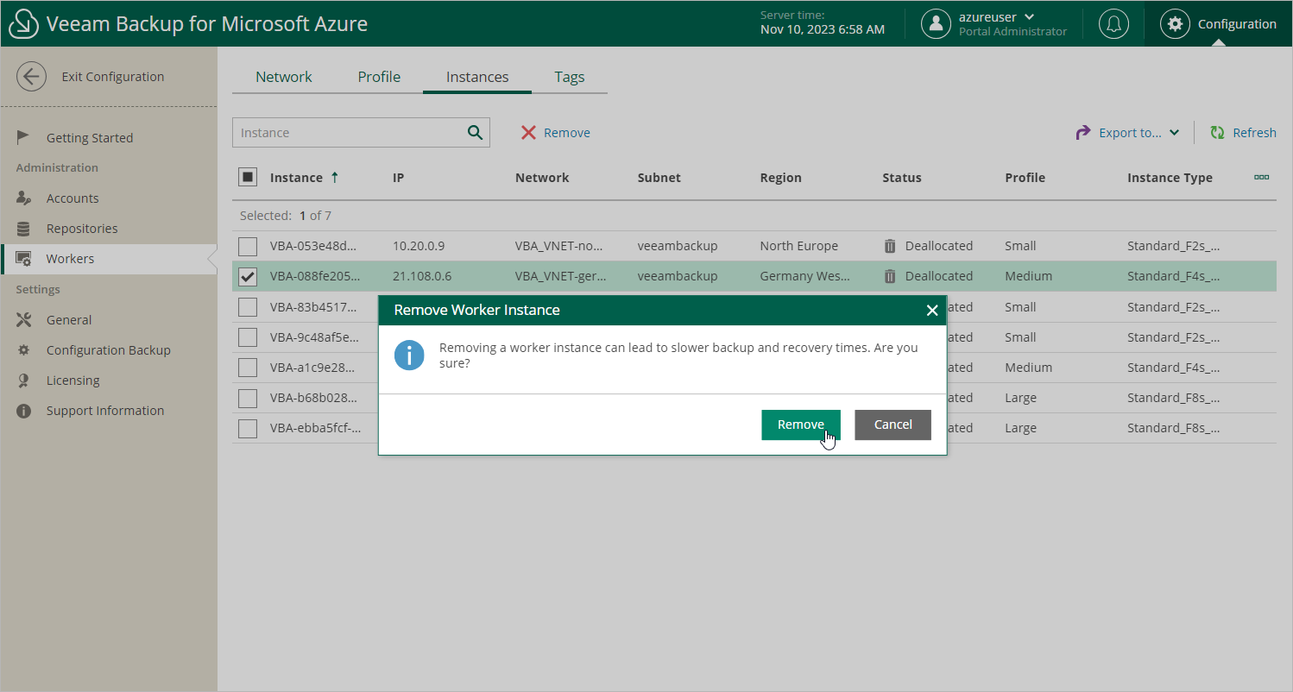Click the Exit Configuration back arrow
This screenshot has width=1293, height=692.
point(31,77)
